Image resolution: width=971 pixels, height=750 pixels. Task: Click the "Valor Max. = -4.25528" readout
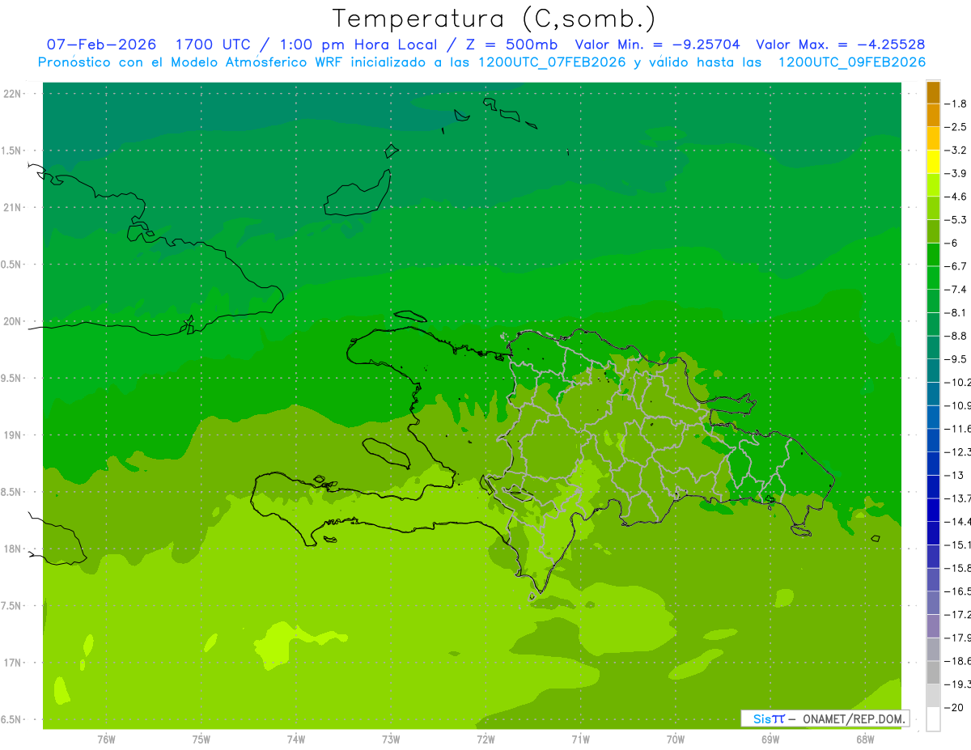click(x=841, y=44)
